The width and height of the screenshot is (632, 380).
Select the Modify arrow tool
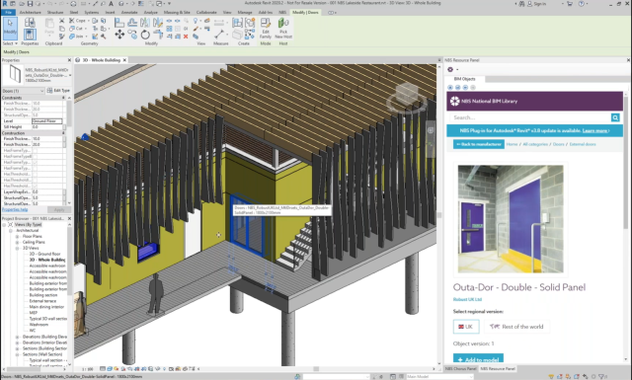click(10, 28)
